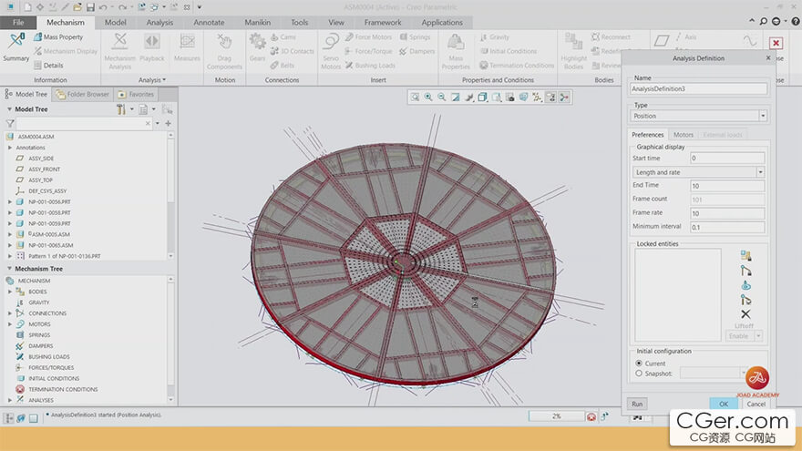Select the Snapshot radio button
This screenshot has width=802, height=451.
pyautogui.click(x=638, y=373)
